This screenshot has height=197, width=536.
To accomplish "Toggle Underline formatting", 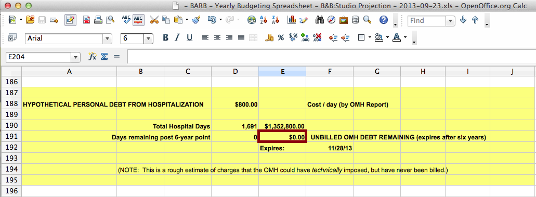I will tap(189, 37).
